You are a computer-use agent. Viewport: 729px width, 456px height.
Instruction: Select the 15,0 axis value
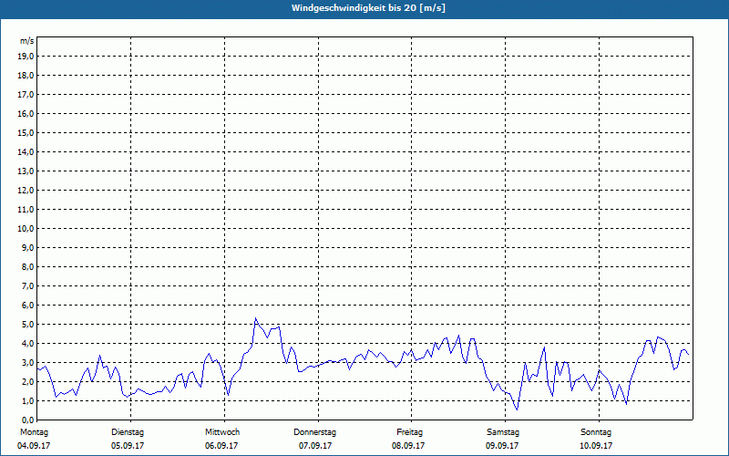26,132
